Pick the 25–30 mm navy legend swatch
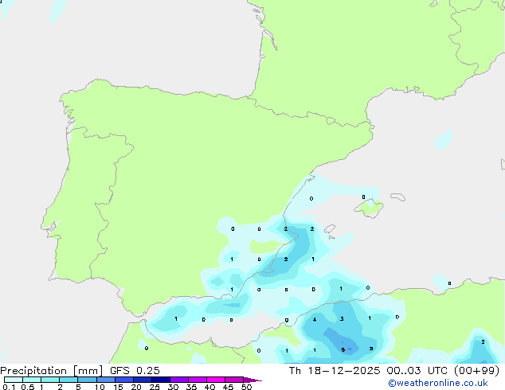The height and width of the screenshot is (390, 505). (x=161, y=380)
